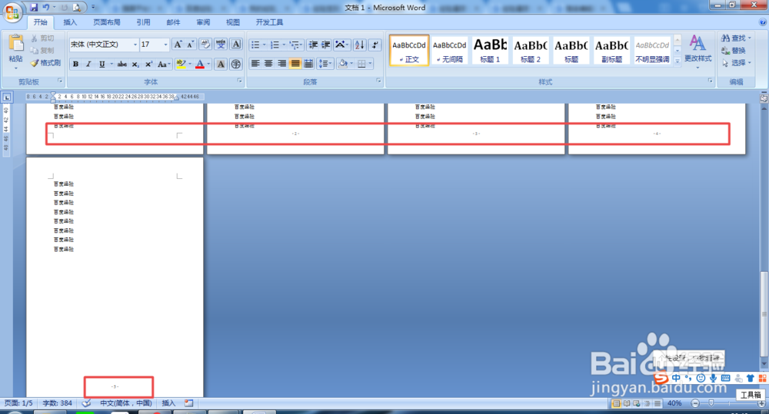The height and width of the screenshot is (414, 769).
Task: Toggle Italic formatting
Action: coord(88,65)
